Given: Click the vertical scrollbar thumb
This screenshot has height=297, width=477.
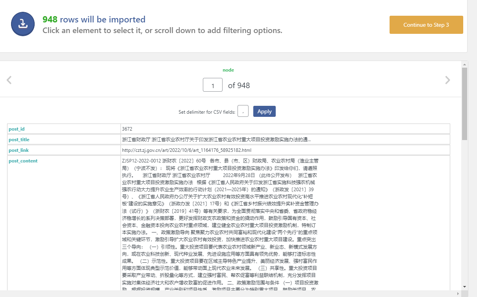Looking at the screenshot, I should [x=464, y=104].
